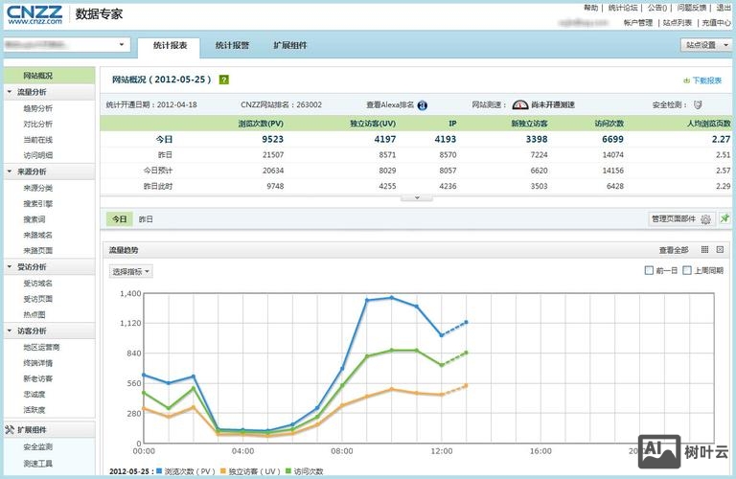The image size is (736, 479).
Task: Open 受访域名 in the sidebar
Action: [38, 284]
